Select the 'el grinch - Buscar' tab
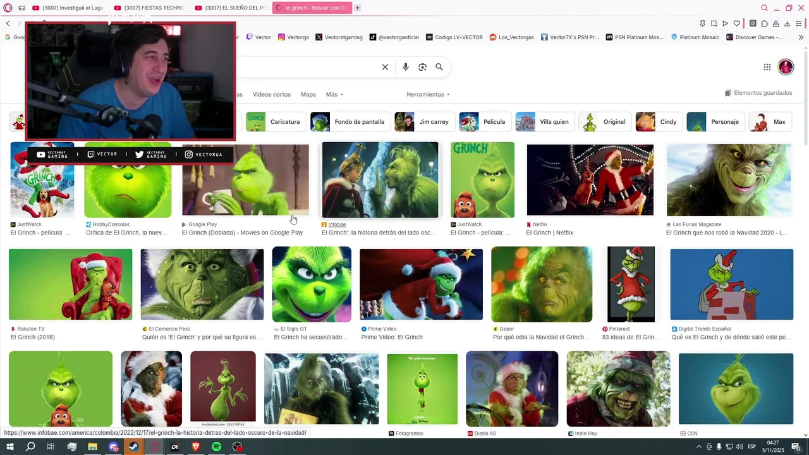Screen dimensions: 809x455 312,8
